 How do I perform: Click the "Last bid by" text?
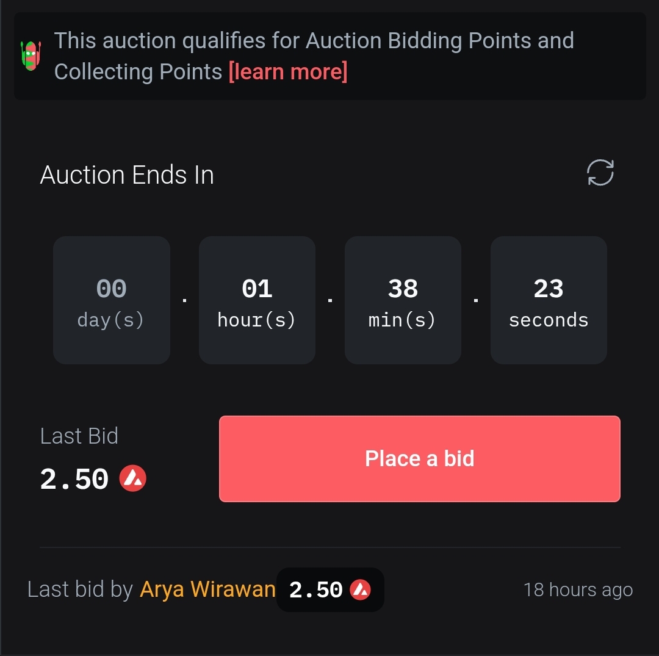80,589
